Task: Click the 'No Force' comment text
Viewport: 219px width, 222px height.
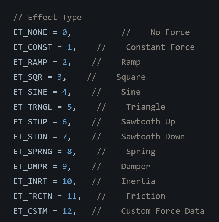Action: click(x=170, y=32)
